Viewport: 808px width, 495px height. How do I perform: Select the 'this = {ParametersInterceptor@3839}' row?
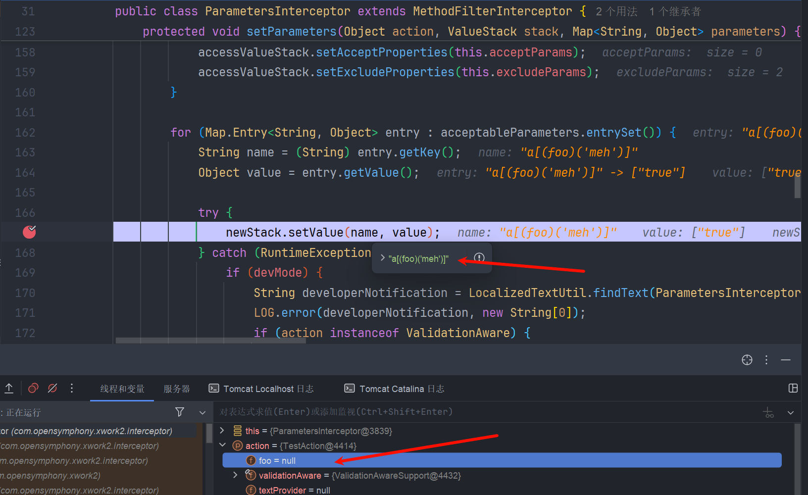tap(502, 431)
